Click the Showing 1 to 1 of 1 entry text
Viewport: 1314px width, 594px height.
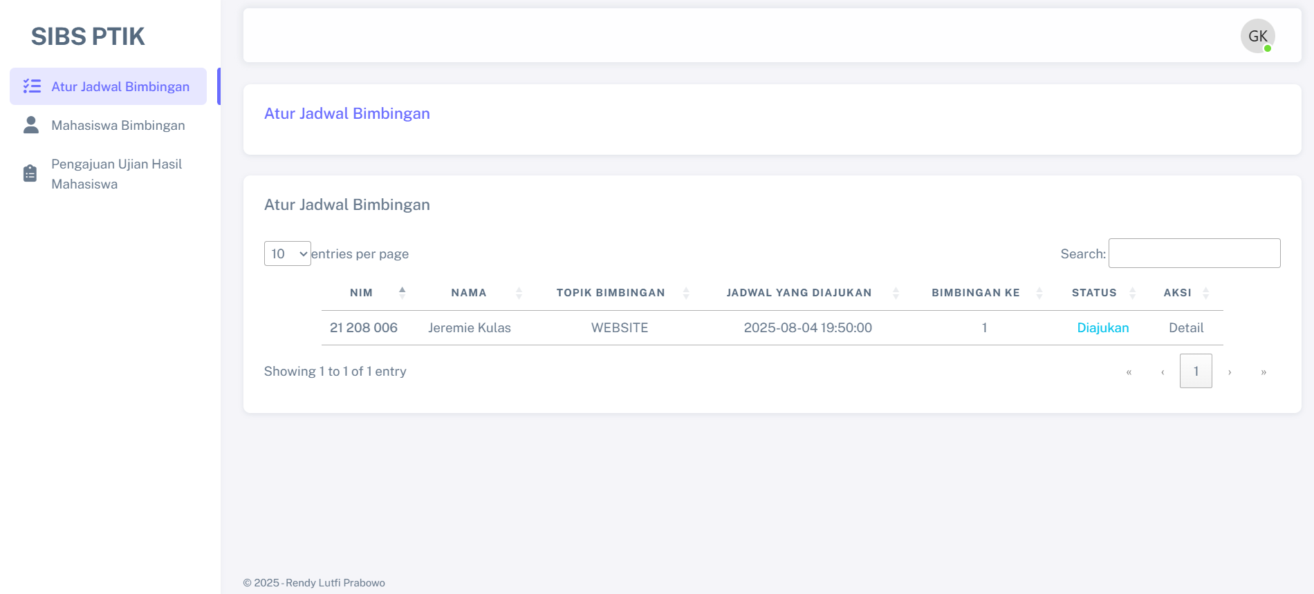pos(335,372)
